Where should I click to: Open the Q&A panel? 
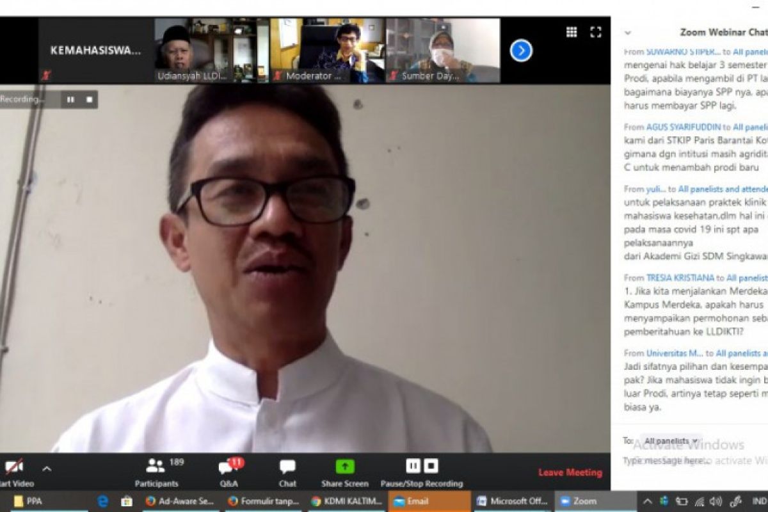click(x=228, y=472)
